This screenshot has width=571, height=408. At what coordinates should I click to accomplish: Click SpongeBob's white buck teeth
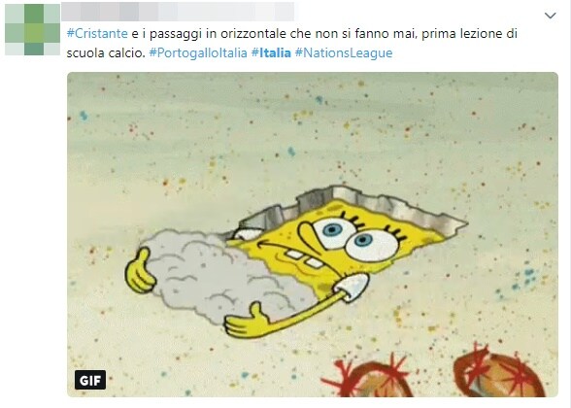tap(305, 258)
